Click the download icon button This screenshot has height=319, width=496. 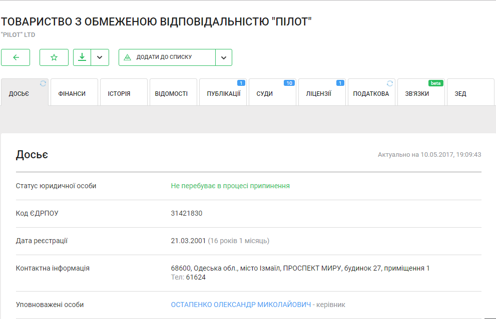tap(82, 57)
